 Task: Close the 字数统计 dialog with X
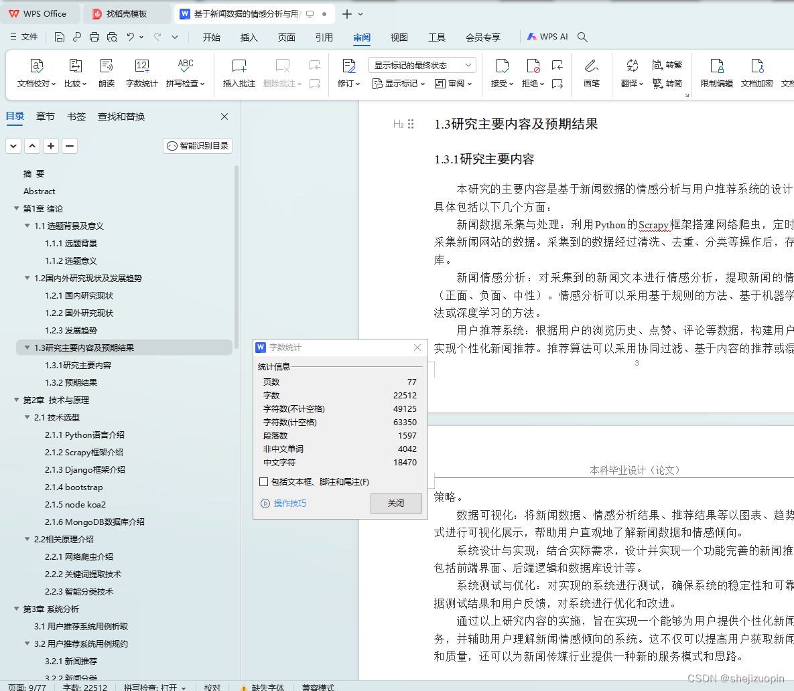[x=417, y=348]
